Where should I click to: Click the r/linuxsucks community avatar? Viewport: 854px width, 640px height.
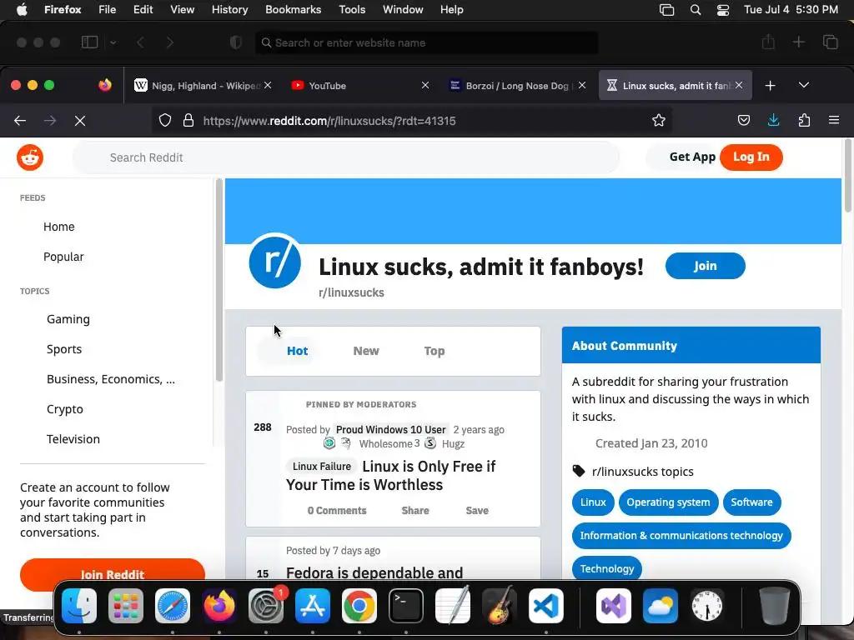(274, 261)
